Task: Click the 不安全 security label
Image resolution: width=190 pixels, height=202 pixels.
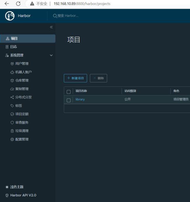Action: click(x=42, y=4)
